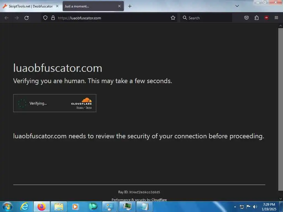The width and height of the screenshot is (283, 212).
Task: Click the back navigation arrow
Action: click(7, 18)
